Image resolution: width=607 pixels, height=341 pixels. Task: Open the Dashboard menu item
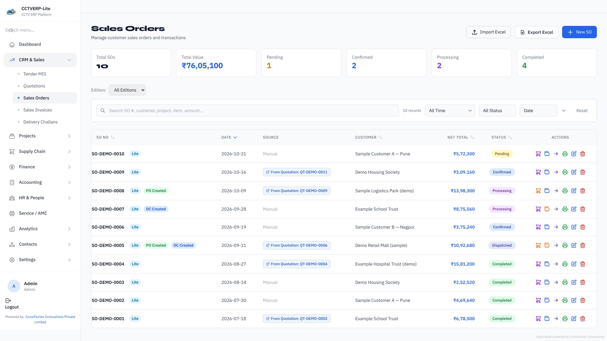40,45
